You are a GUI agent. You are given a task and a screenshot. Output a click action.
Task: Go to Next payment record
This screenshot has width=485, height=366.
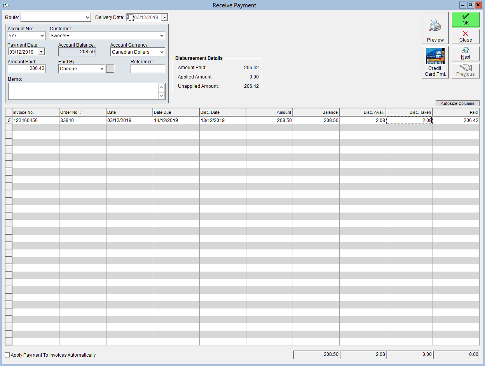coord(466,54)
